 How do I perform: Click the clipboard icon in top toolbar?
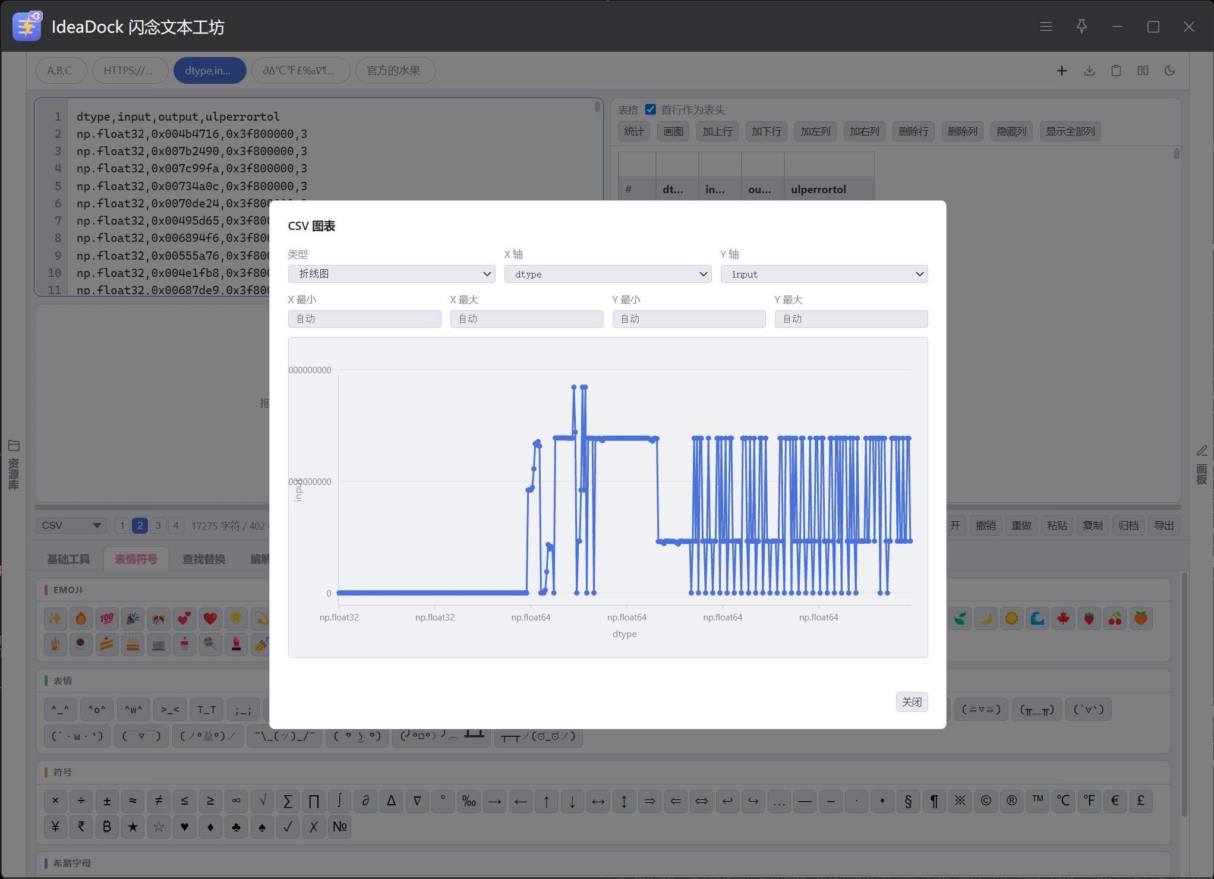pos(1116,71)
